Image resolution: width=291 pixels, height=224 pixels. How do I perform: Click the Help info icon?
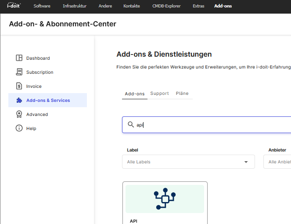tap(19, 128)
